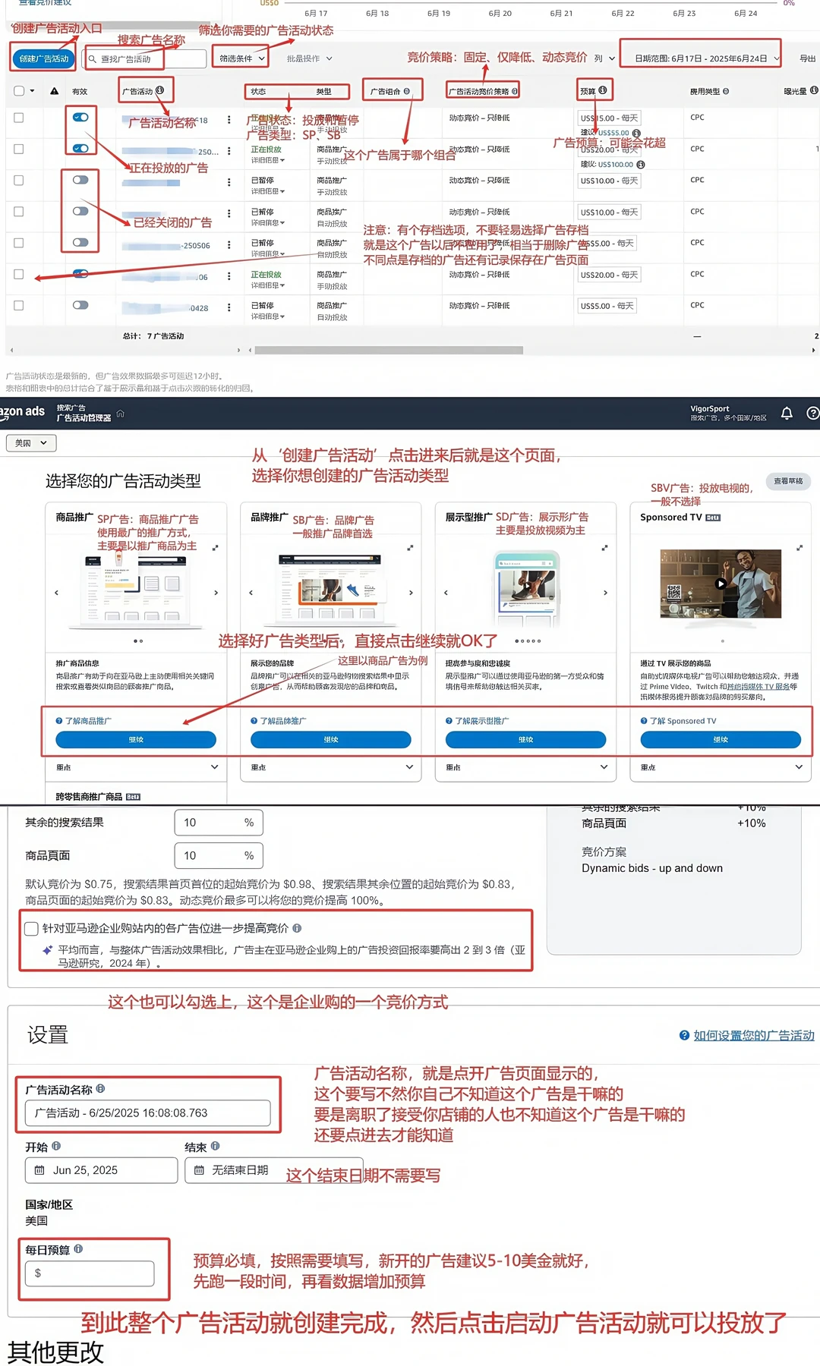Open three-dot menu for campaign ending 250506

(229, 245)
